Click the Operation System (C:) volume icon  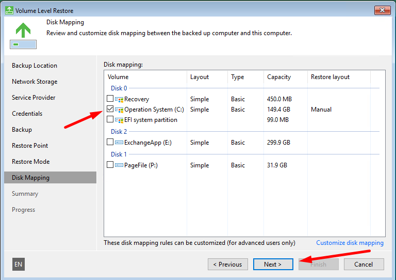[119, 110]
